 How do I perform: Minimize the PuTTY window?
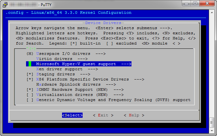tap(186, 4)
